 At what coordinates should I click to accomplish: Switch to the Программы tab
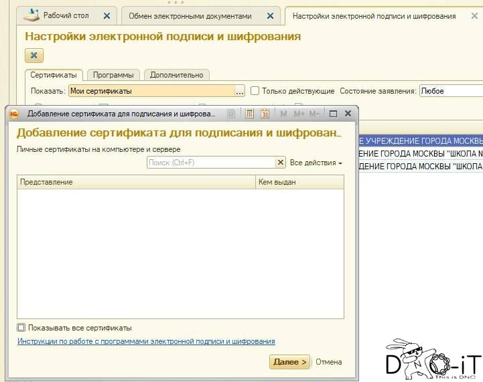pos(113,75)
